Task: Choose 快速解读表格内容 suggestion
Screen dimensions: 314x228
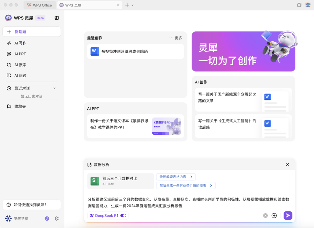Action: point(176,177)
